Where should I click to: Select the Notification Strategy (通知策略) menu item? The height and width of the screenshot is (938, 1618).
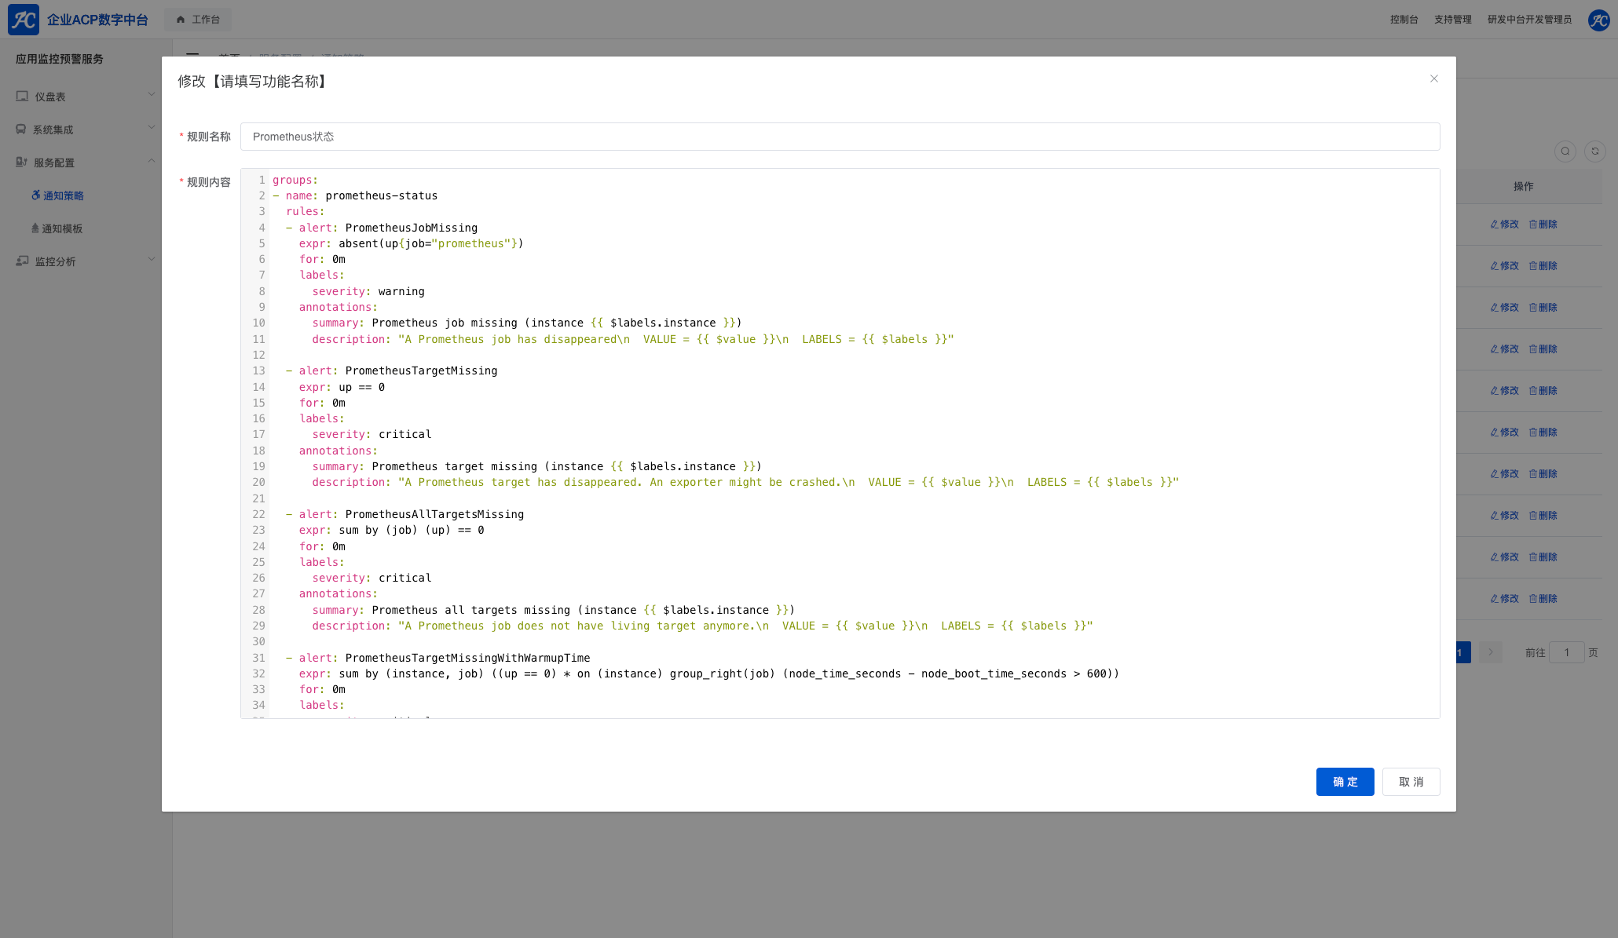(63, 195)
